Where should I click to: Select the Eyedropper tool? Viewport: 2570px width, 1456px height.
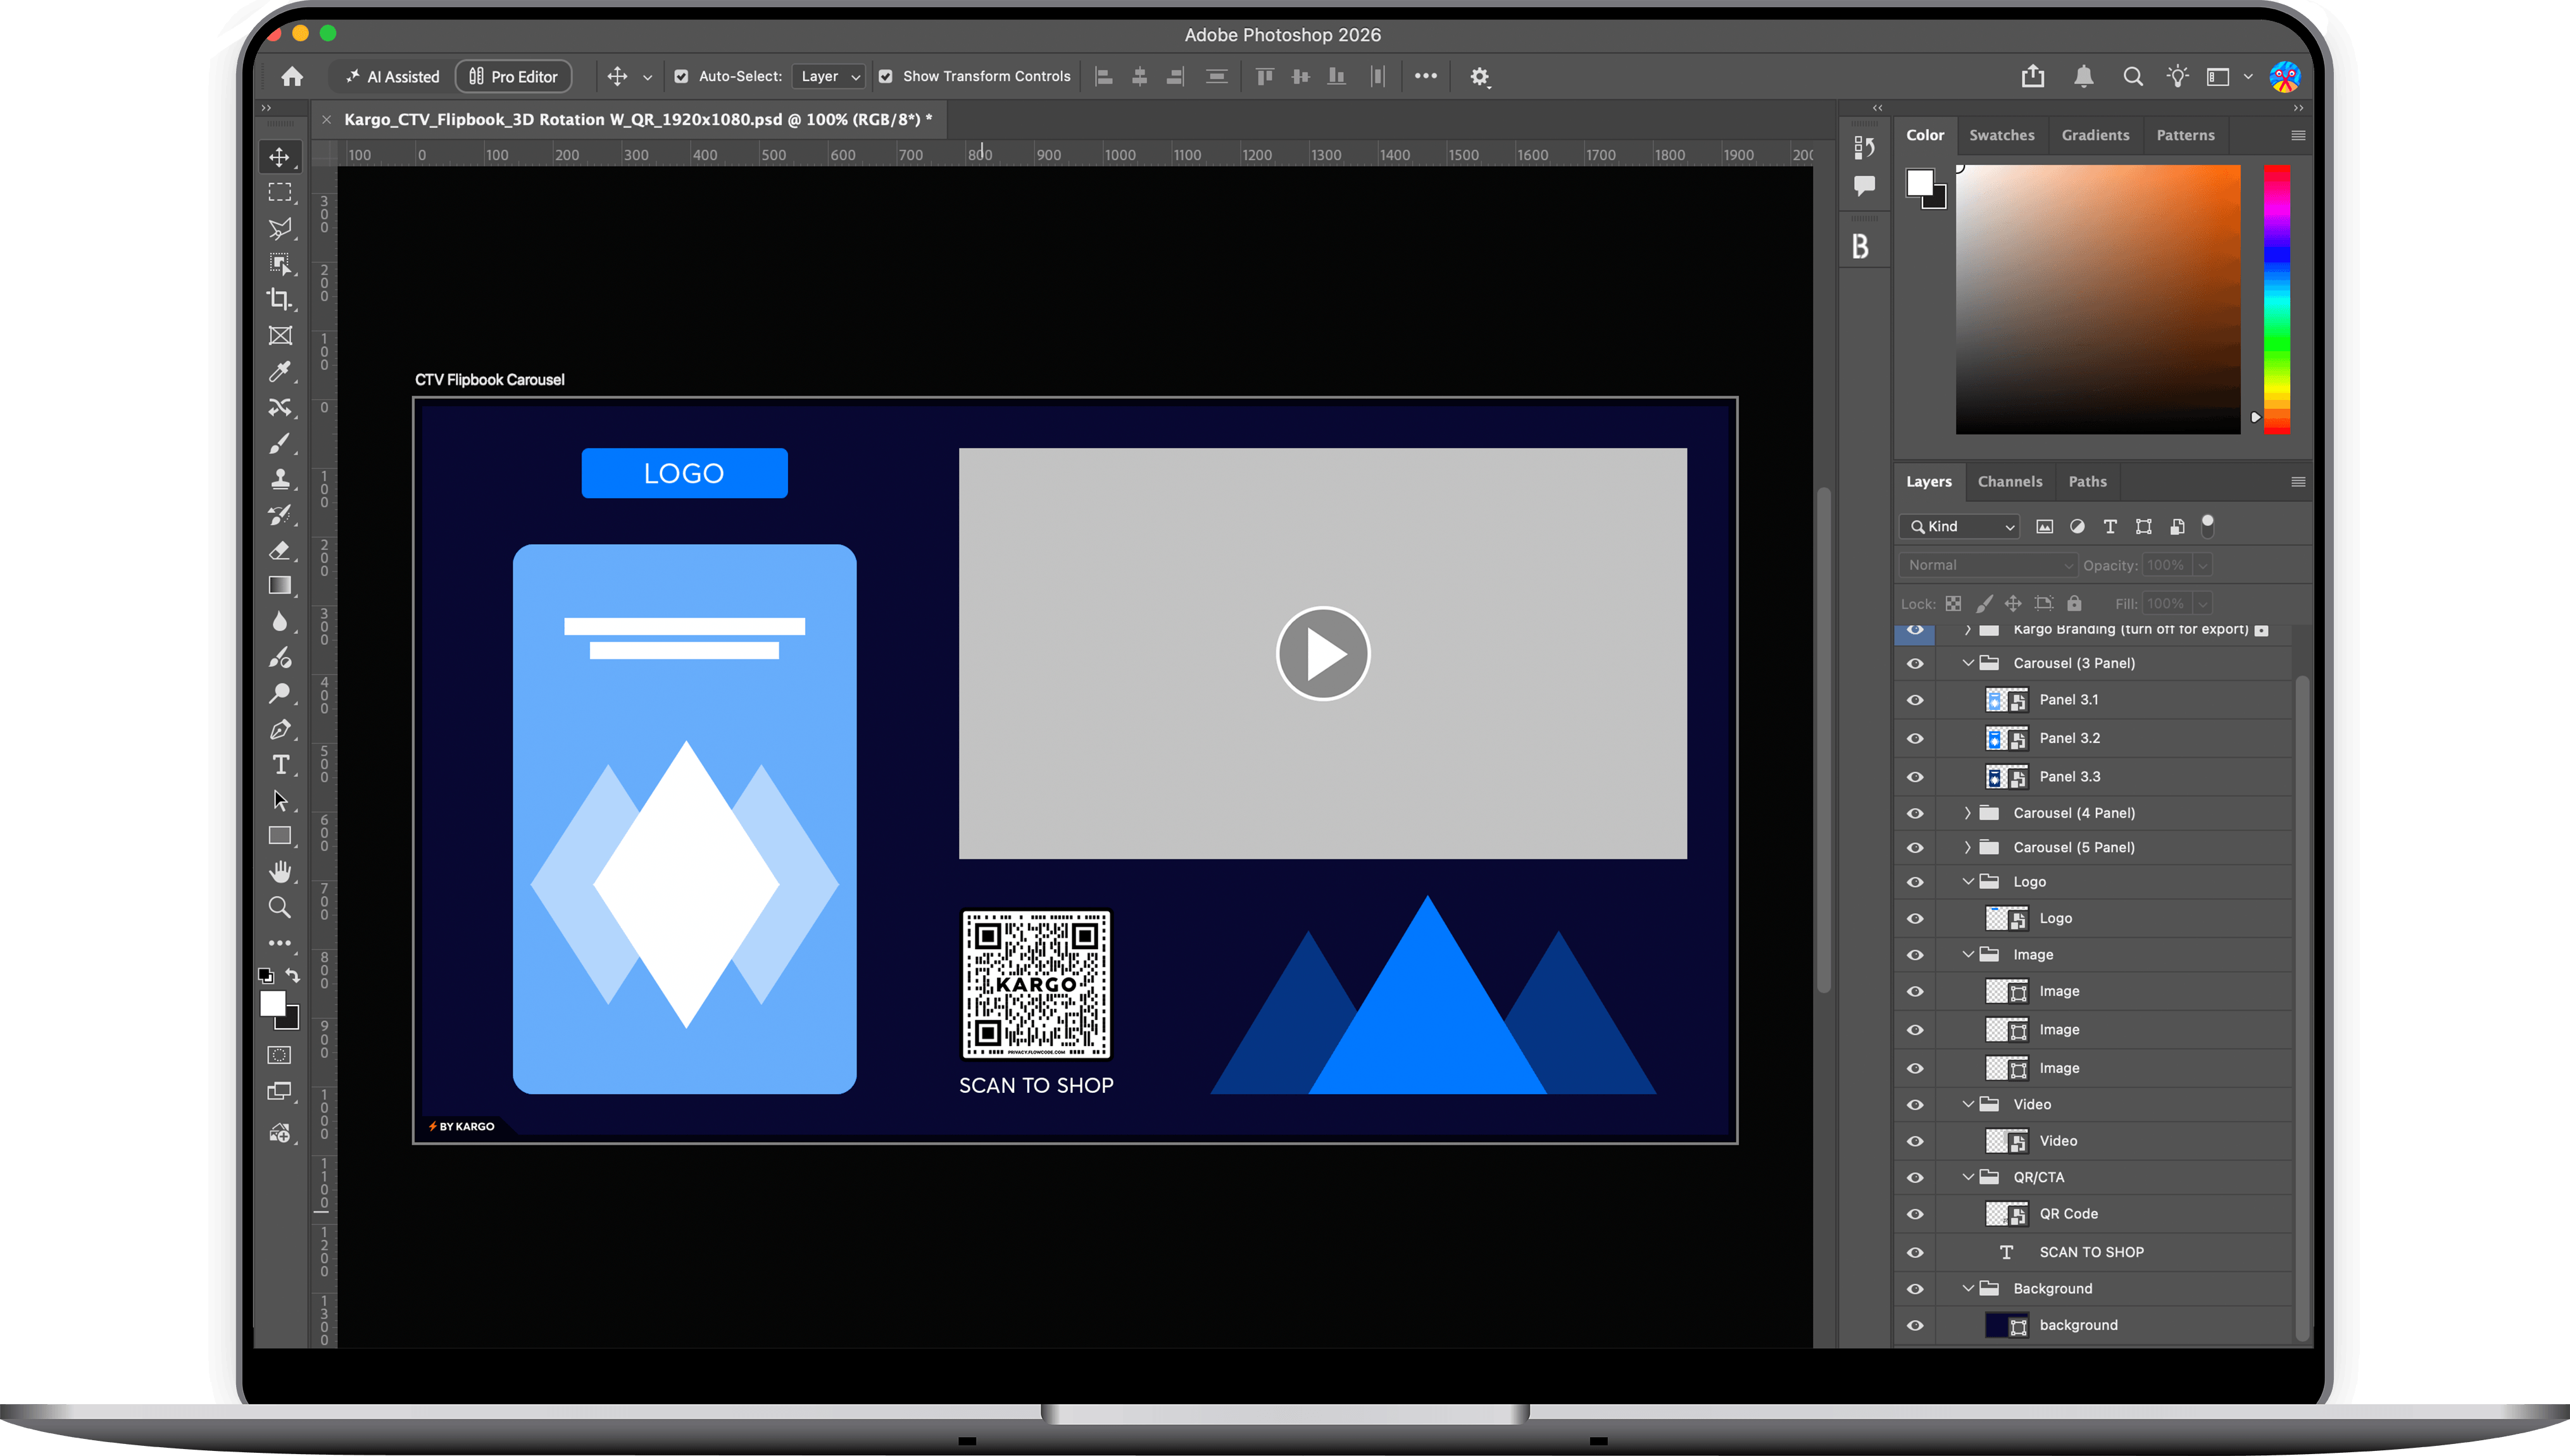(280, 372)
